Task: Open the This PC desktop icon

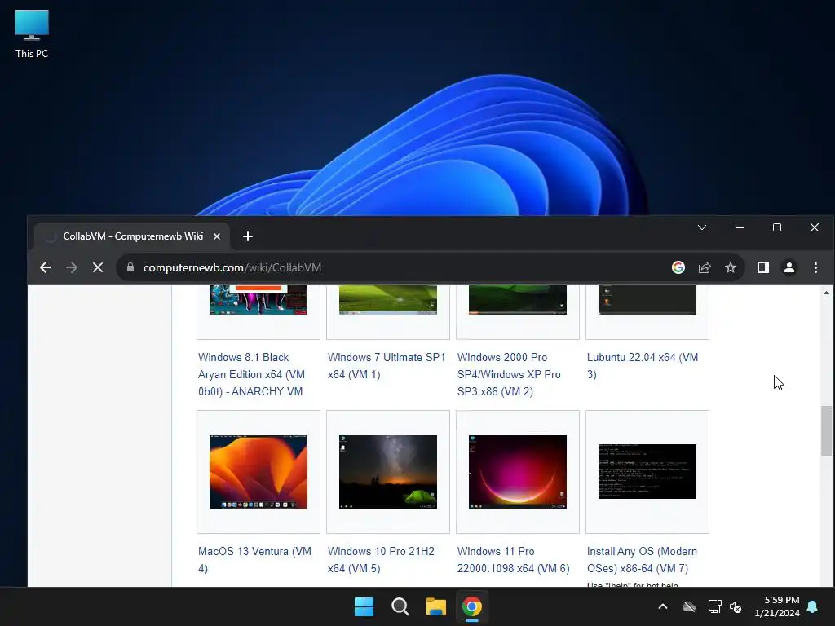Action: click(x=32, y=33)
